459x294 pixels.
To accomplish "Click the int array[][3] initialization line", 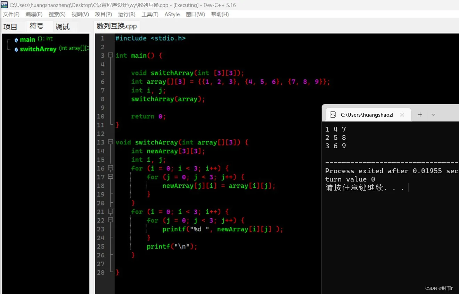I will 230,82.
